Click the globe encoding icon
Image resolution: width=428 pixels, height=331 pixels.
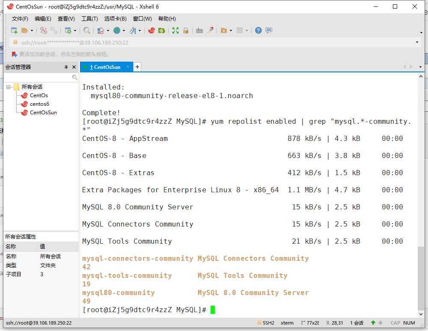point(117,30)
